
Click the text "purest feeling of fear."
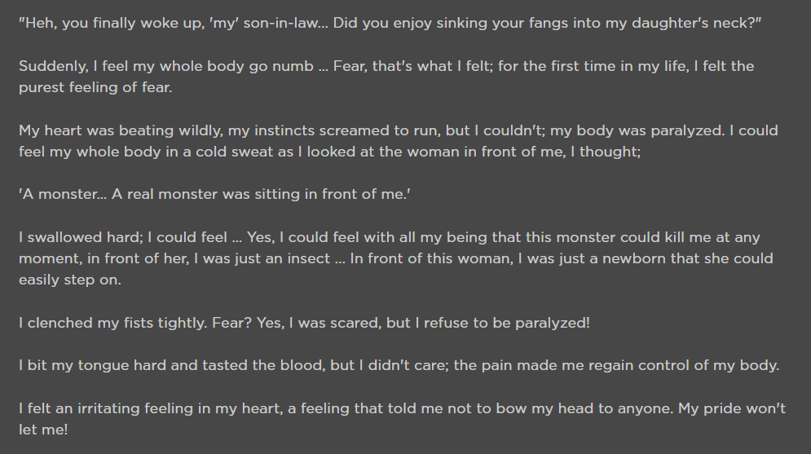[95, 87]
